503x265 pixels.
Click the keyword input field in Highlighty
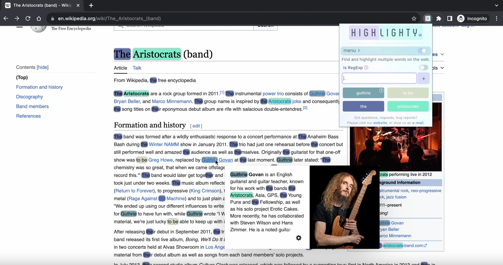coord(379,78)
